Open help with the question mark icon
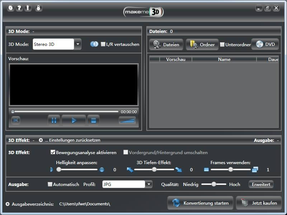This screenshot has height=215, width=287. coord(19,8)
